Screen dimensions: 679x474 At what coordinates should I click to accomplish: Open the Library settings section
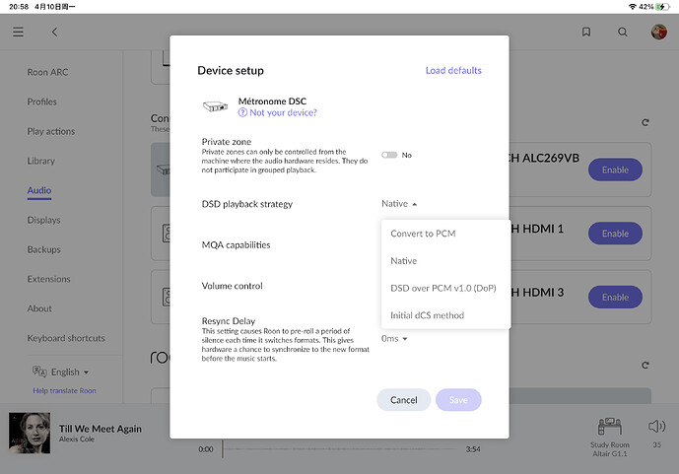[41, 161]
